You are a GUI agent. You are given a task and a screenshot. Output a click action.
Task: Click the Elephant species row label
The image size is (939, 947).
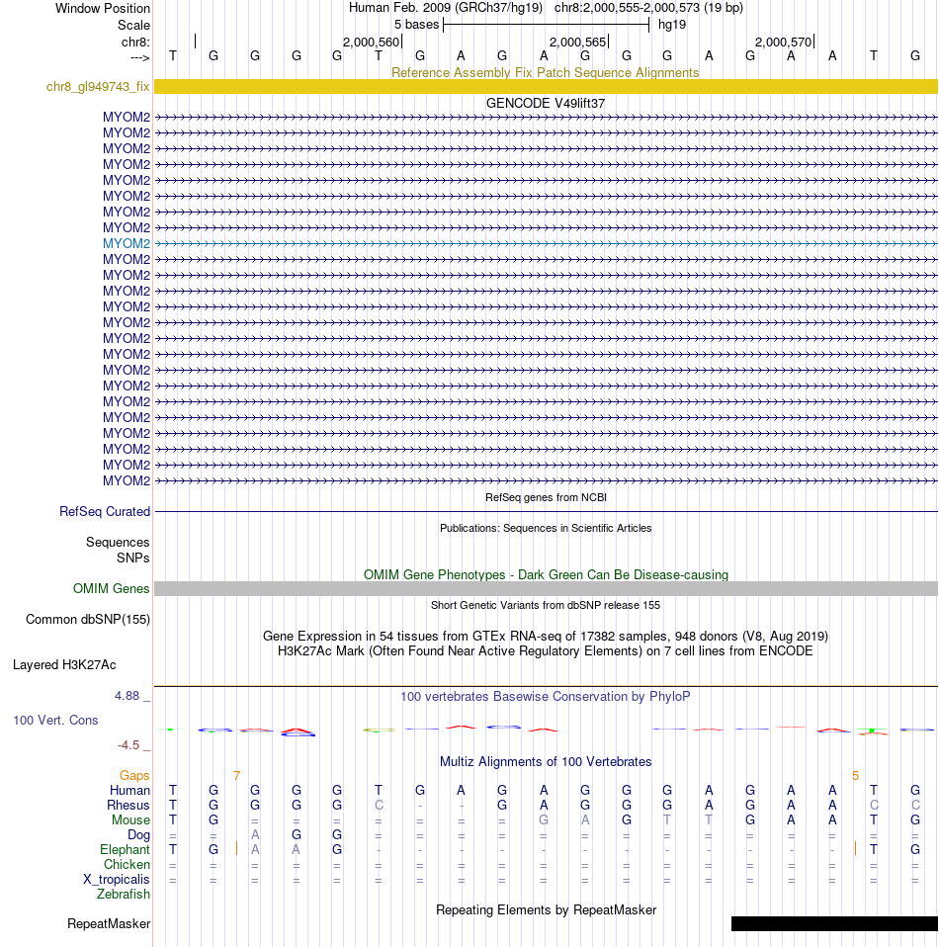(x=125, y=850)
